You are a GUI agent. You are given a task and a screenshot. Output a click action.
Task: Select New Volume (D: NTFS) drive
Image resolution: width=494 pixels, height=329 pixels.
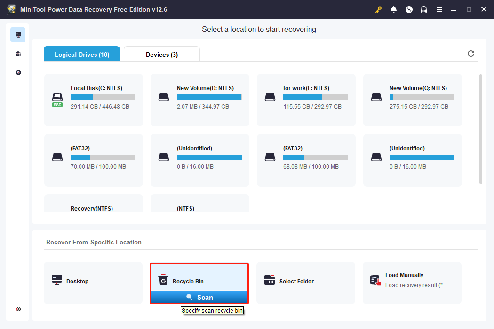pos(200,100)
